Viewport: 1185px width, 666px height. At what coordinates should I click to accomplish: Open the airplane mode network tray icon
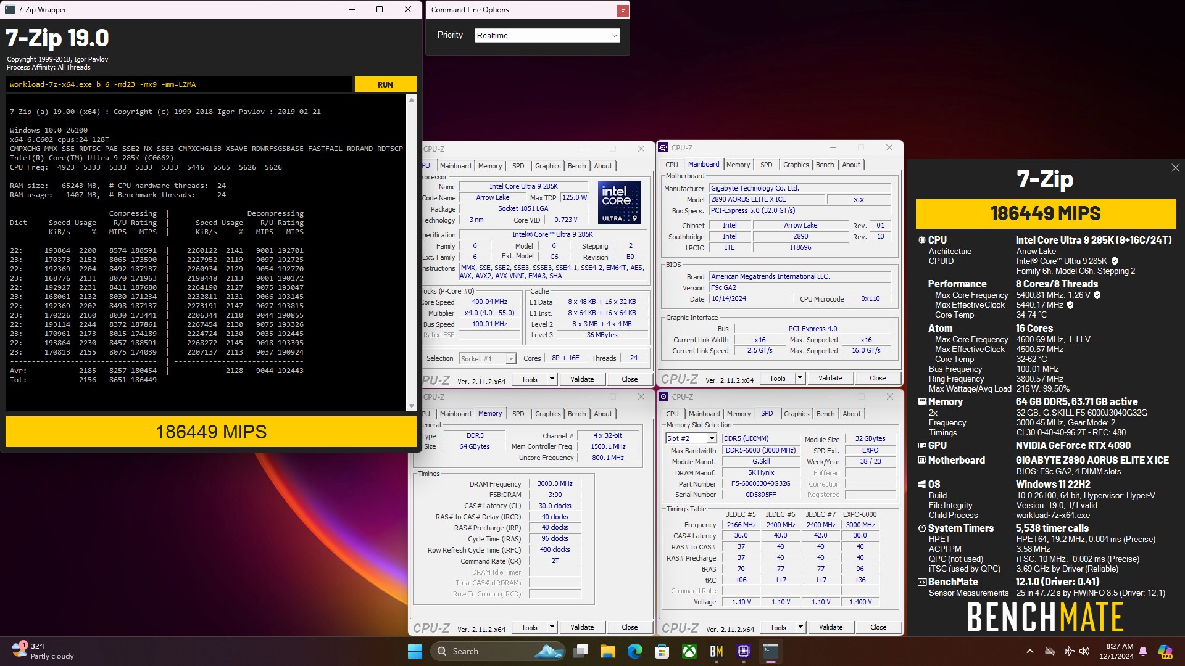[x=1069, y=651]
